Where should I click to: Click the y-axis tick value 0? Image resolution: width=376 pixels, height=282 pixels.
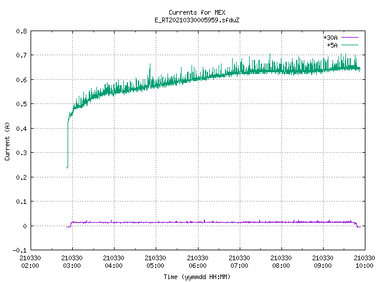tap(25, 226)
